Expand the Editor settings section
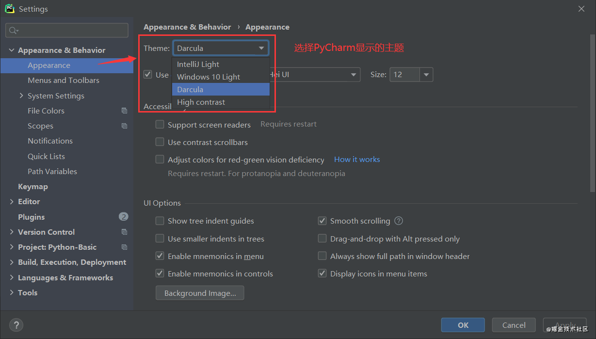Screen dimensions: 596x339 pyautogui.click(x=12, y=202)
